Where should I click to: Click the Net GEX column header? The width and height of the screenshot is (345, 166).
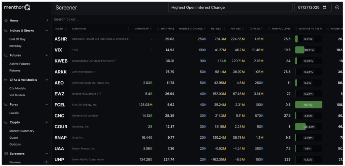pyautogui.click(x=236, y=29)
